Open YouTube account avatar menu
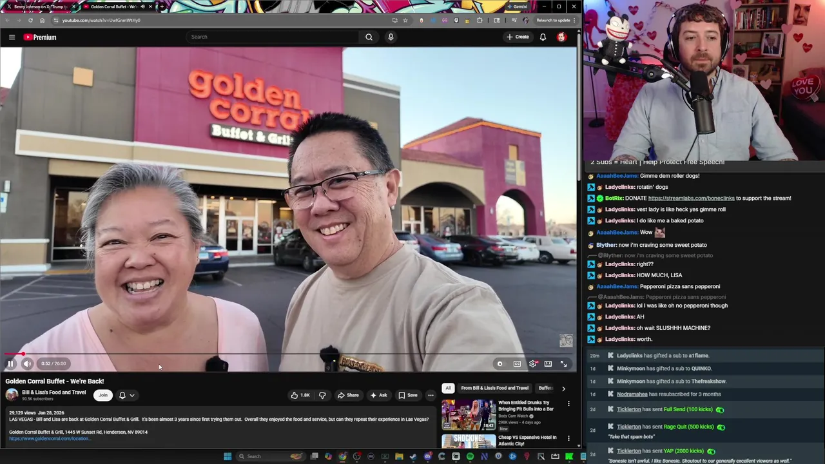Image resolution: width=825 pixels, height=464 pixels. [x=561, y=37]
